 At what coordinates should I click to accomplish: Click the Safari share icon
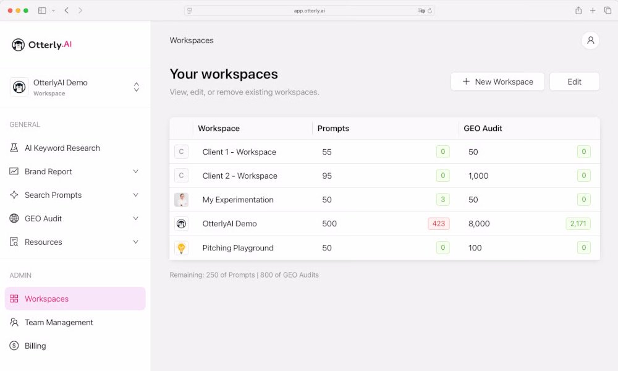pyautogui.click(x=578, y=11)
